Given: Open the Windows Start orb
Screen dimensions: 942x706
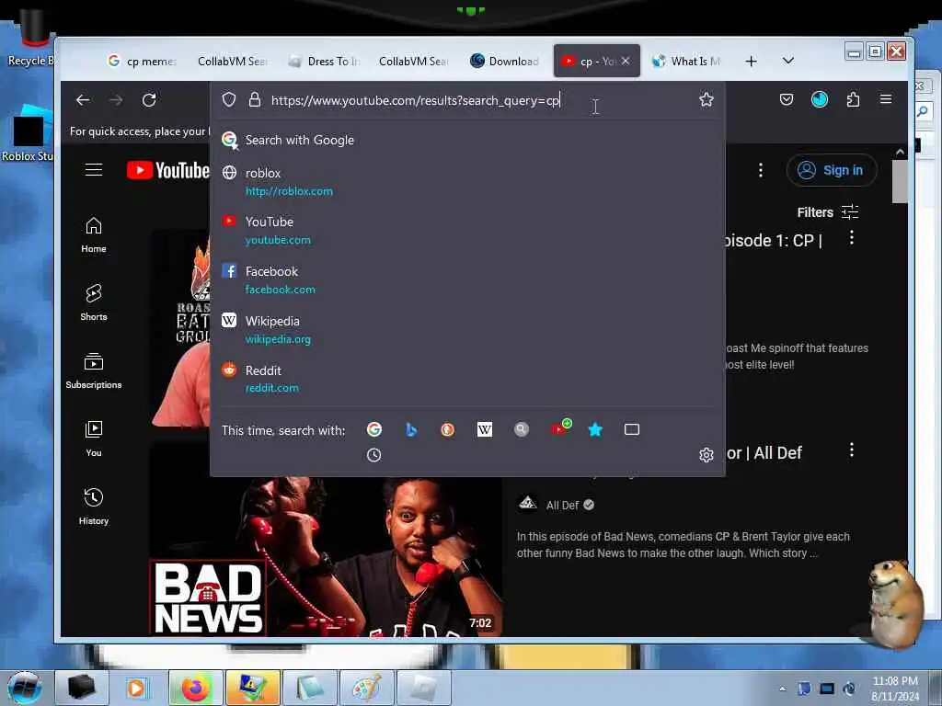Looking at the screenshot, I should tap(24, 688).
